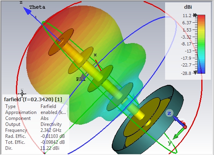Click the red x-axis ball on gizmo
Screen dimensions: 214x155
click(185, 127)
